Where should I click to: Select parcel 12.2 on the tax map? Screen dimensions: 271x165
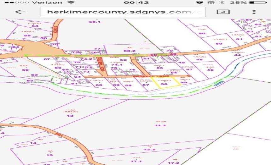160,125
